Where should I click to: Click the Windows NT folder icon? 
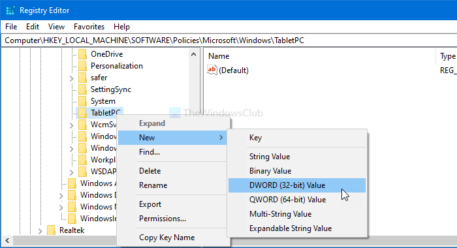pyautogui.click(x=72, y=207)
